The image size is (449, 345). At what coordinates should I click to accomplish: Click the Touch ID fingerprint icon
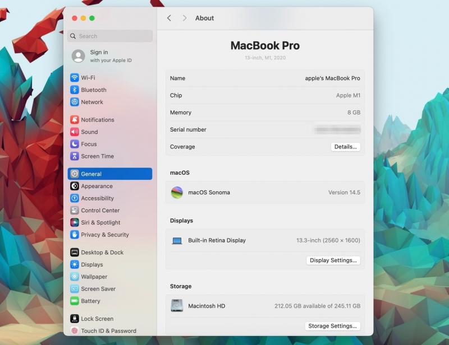[x=75, y=330]
